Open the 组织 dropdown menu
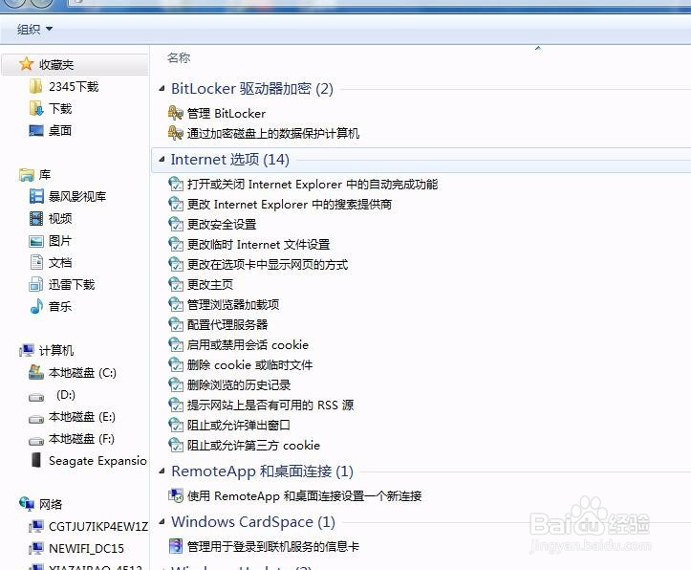The height and width of the screenshot is (570, 691). pyautogui.click(x=34, y=29)
